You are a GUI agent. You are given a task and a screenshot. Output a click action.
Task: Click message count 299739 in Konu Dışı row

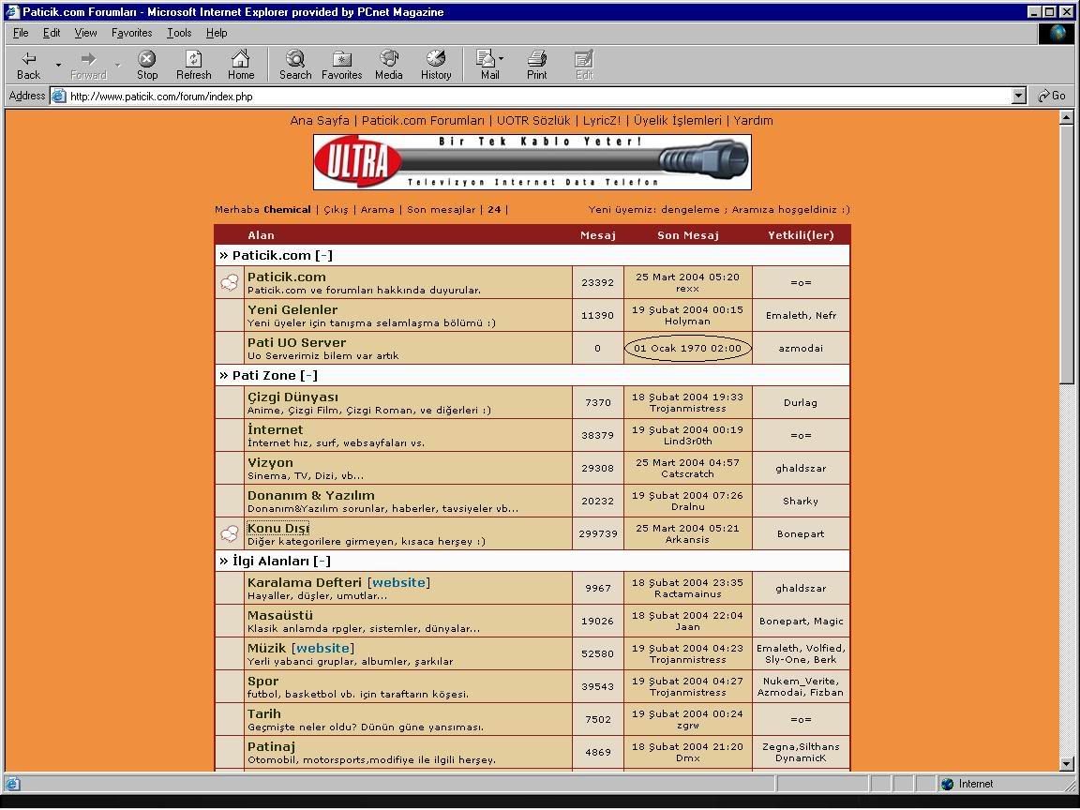[x=598, y=533]
